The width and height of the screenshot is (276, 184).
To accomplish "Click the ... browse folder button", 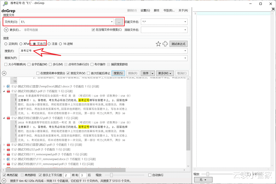I will point(119,22).
